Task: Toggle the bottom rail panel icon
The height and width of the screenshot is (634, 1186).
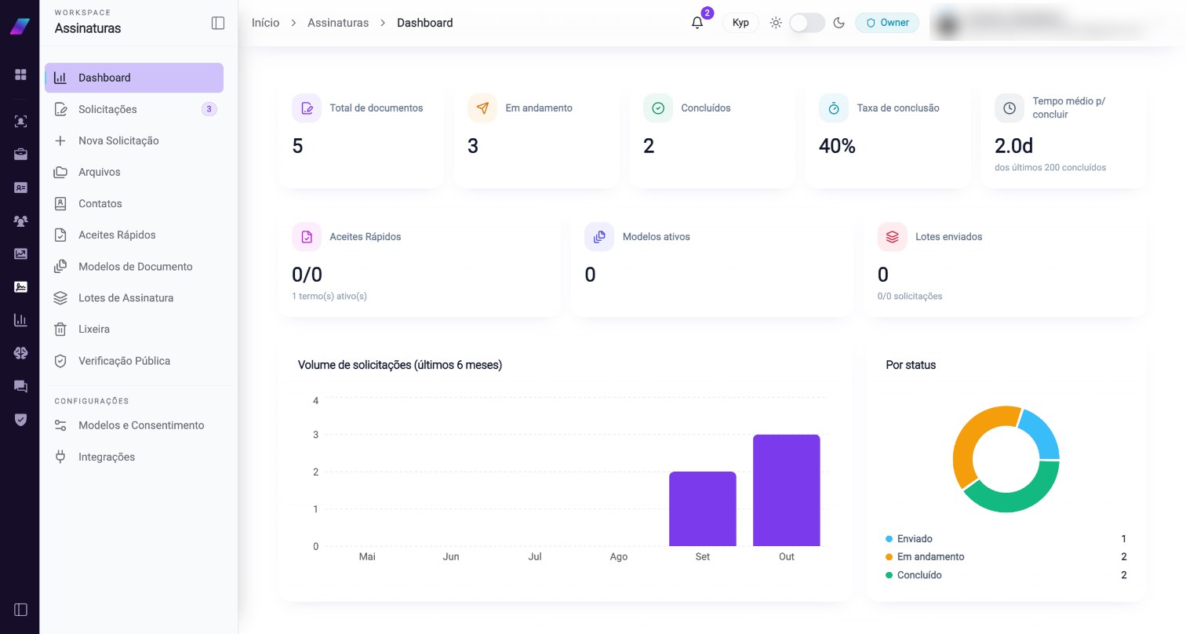Action: [20, 610]
